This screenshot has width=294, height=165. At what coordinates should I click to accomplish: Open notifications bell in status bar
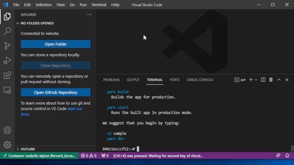pos(287,156)
